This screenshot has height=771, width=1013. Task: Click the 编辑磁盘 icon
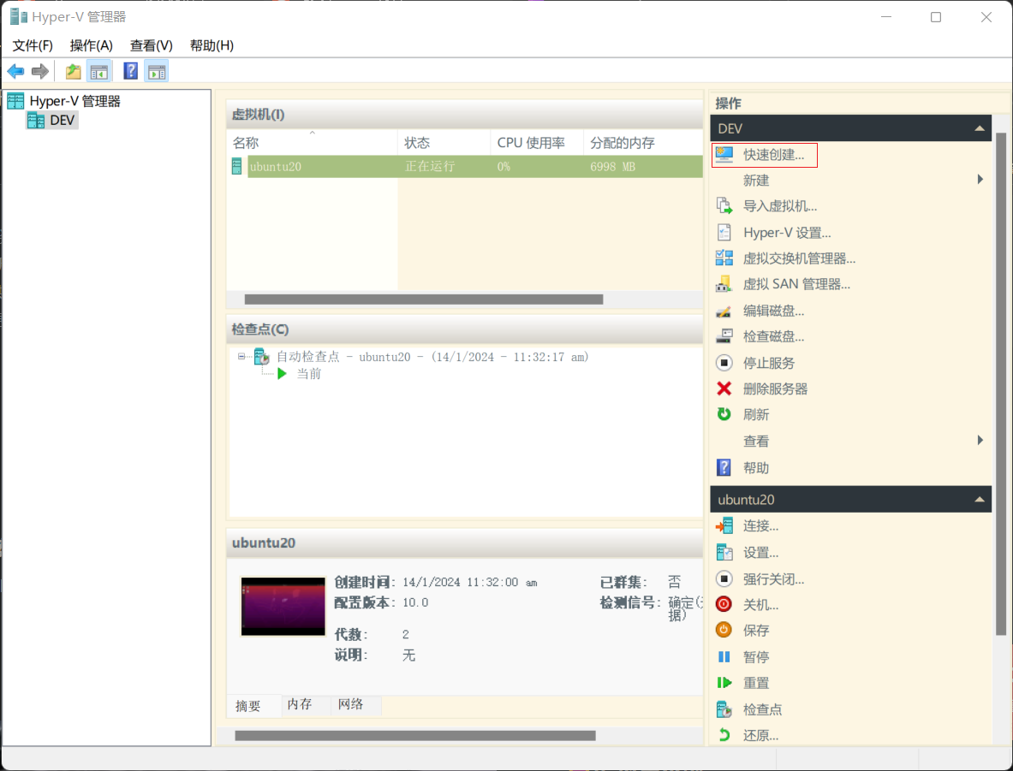coord(724,311)
